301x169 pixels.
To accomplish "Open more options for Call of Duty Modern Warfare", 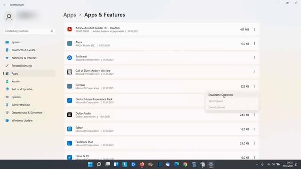I will (254, 72).
